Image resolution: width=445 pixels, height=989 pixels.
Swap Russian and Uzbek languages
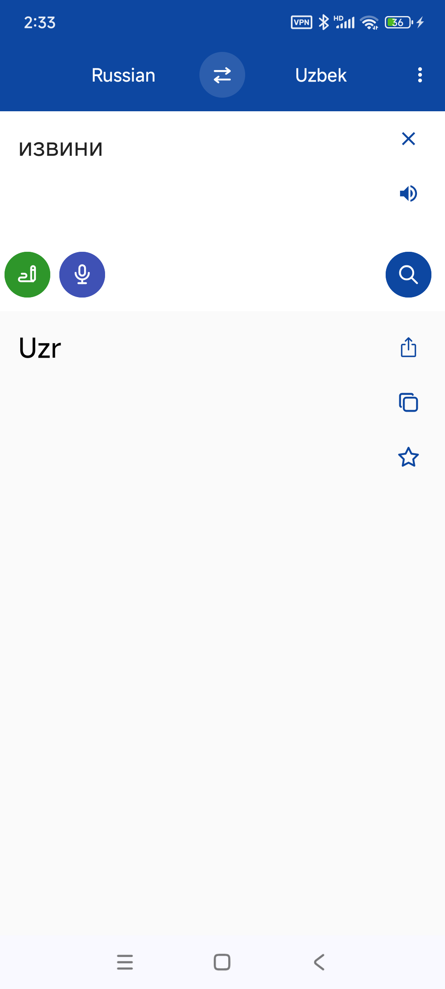click(x=222, y=75)
